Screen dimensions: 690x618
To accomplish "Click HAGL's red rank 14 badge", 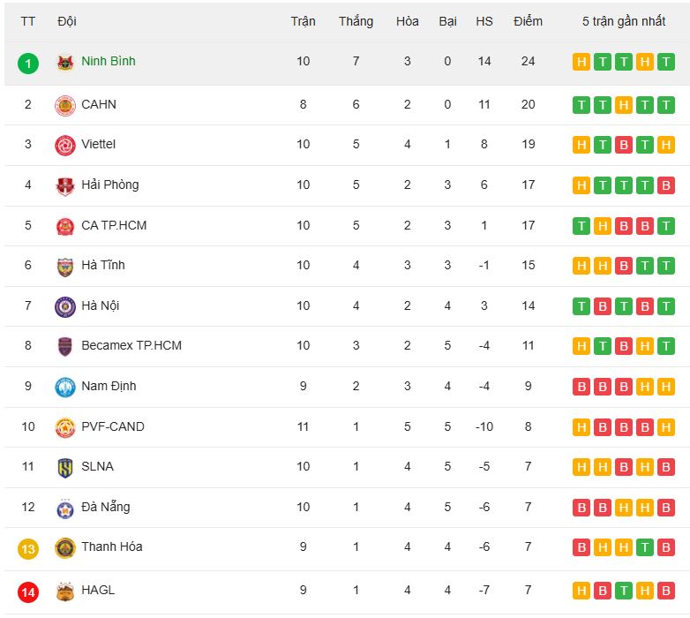I will click(28, 592).
